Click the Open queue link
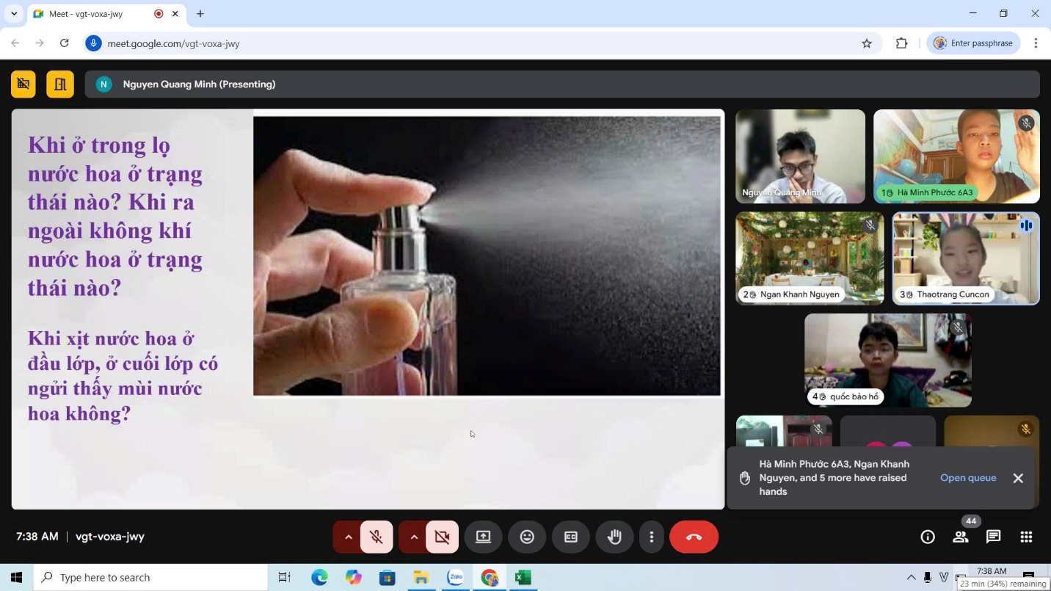 [968, 478]
